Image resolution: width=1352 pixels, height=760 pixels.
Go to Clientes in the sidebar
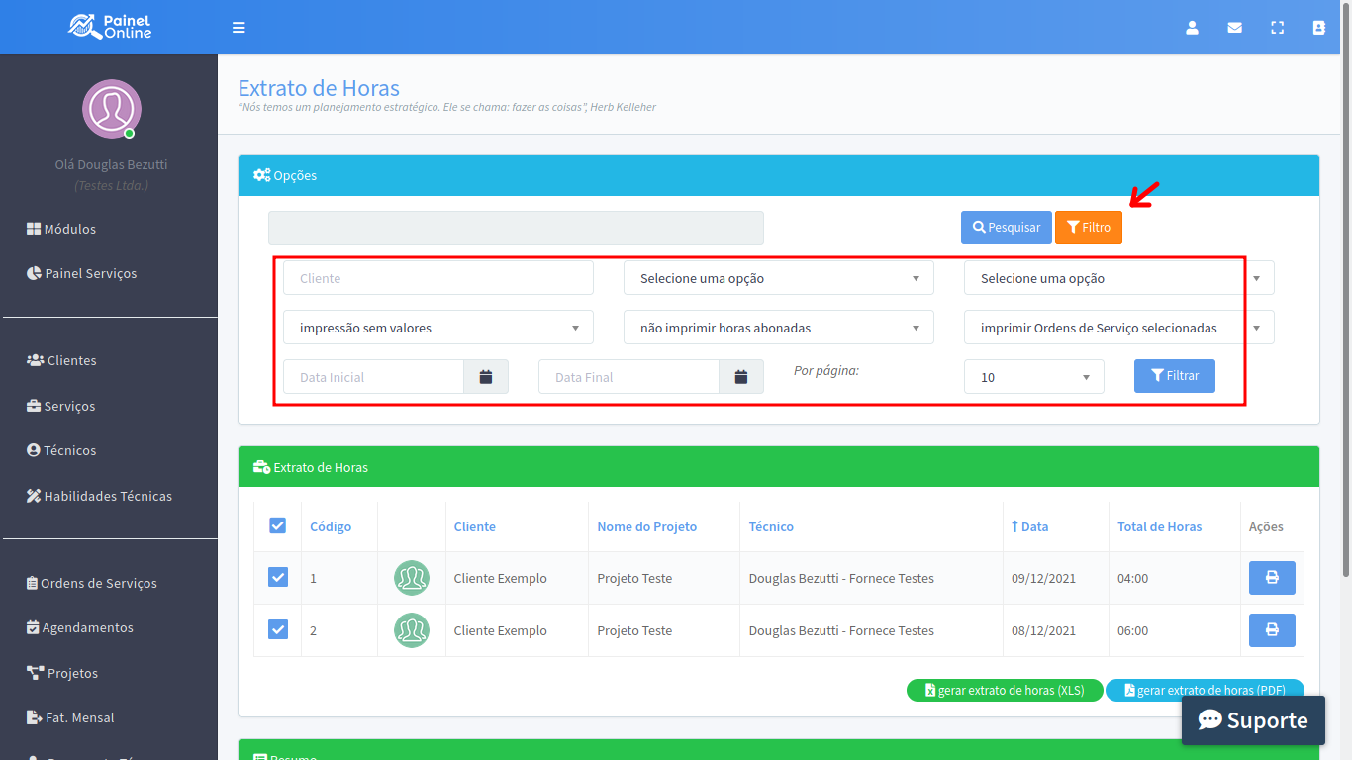pos(71,360)
